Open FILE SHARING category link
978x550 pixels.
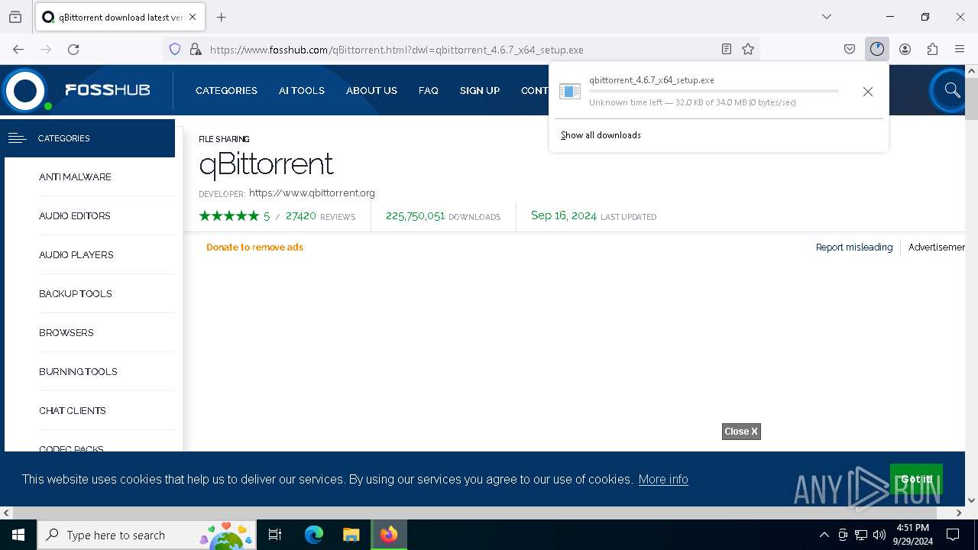[x=224, y=139]
